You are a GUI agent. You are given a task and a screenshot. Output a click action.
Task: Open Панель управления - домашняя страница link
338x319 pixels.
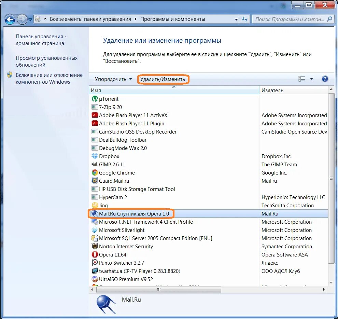coord(41,40)
